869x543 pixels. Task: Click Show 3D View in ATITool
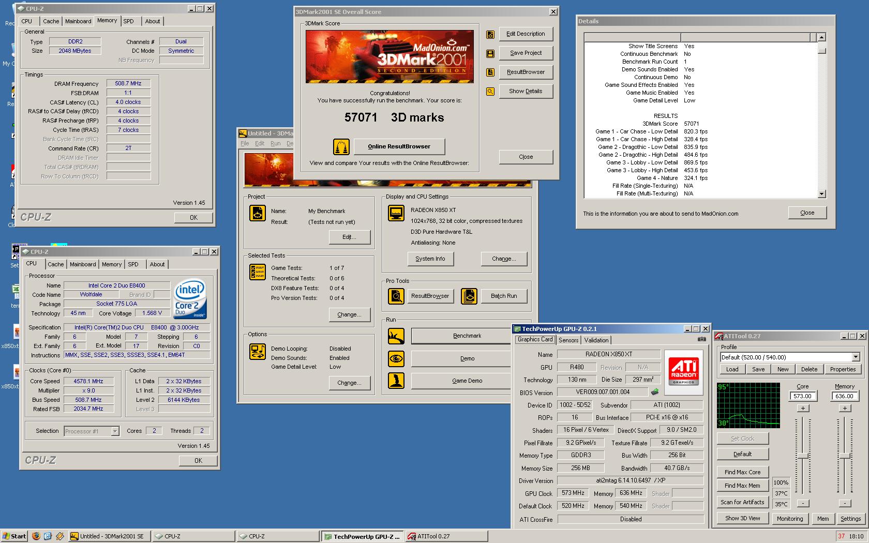click(742, 518)
